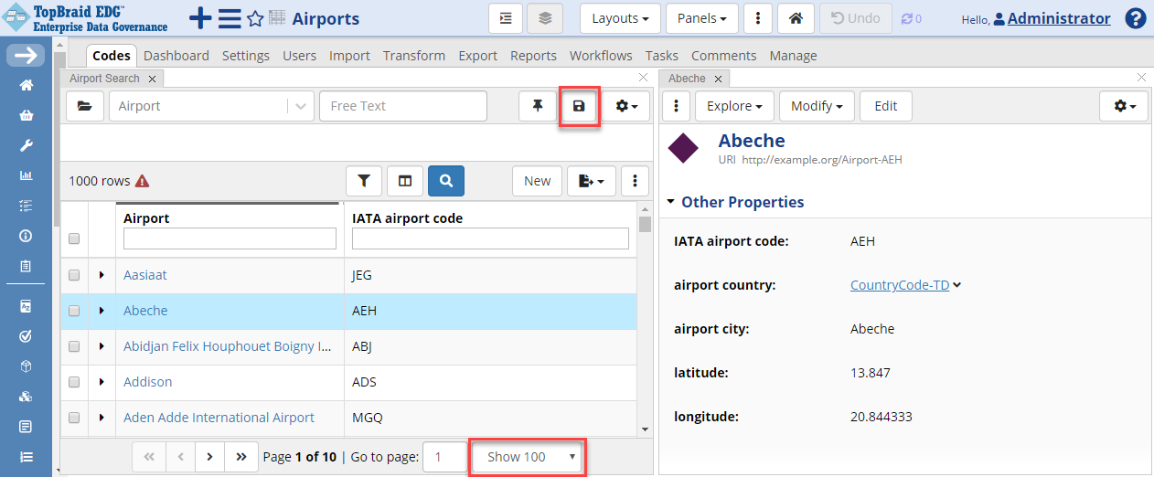Click the blue magnifier search button
This screenshot has width=1154, height=477.
point(446,181)
